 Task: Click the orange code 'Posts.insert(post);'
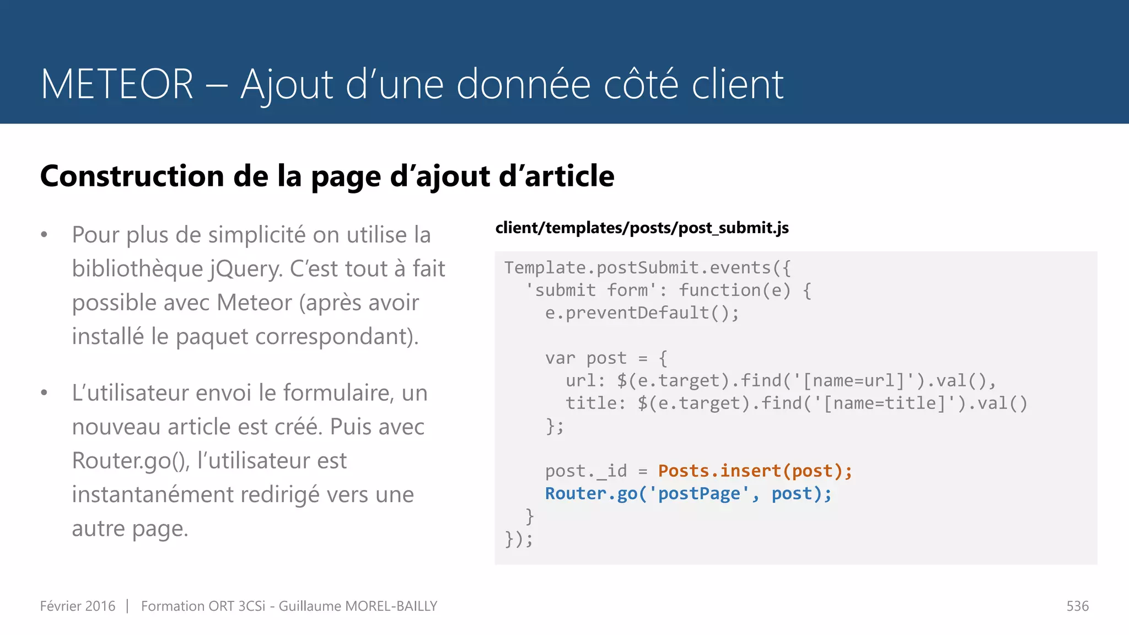pos(755,471)
